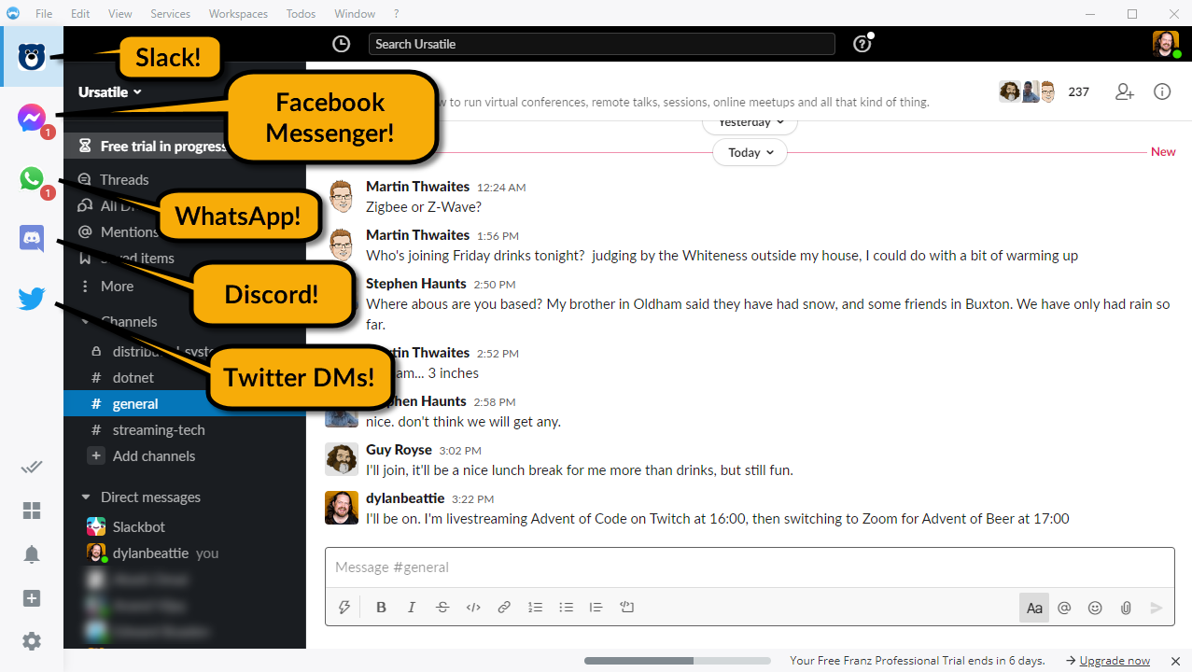Open the View menu
This screenshot has height=672, width=1192.
(119, 14)
